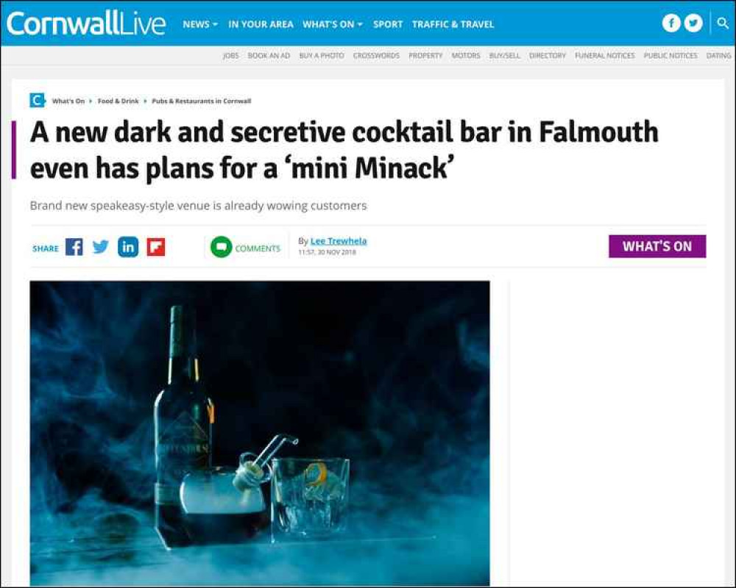Click the CornwallLive logo
This screenshot has width=736, height=588.
(86, 24)
